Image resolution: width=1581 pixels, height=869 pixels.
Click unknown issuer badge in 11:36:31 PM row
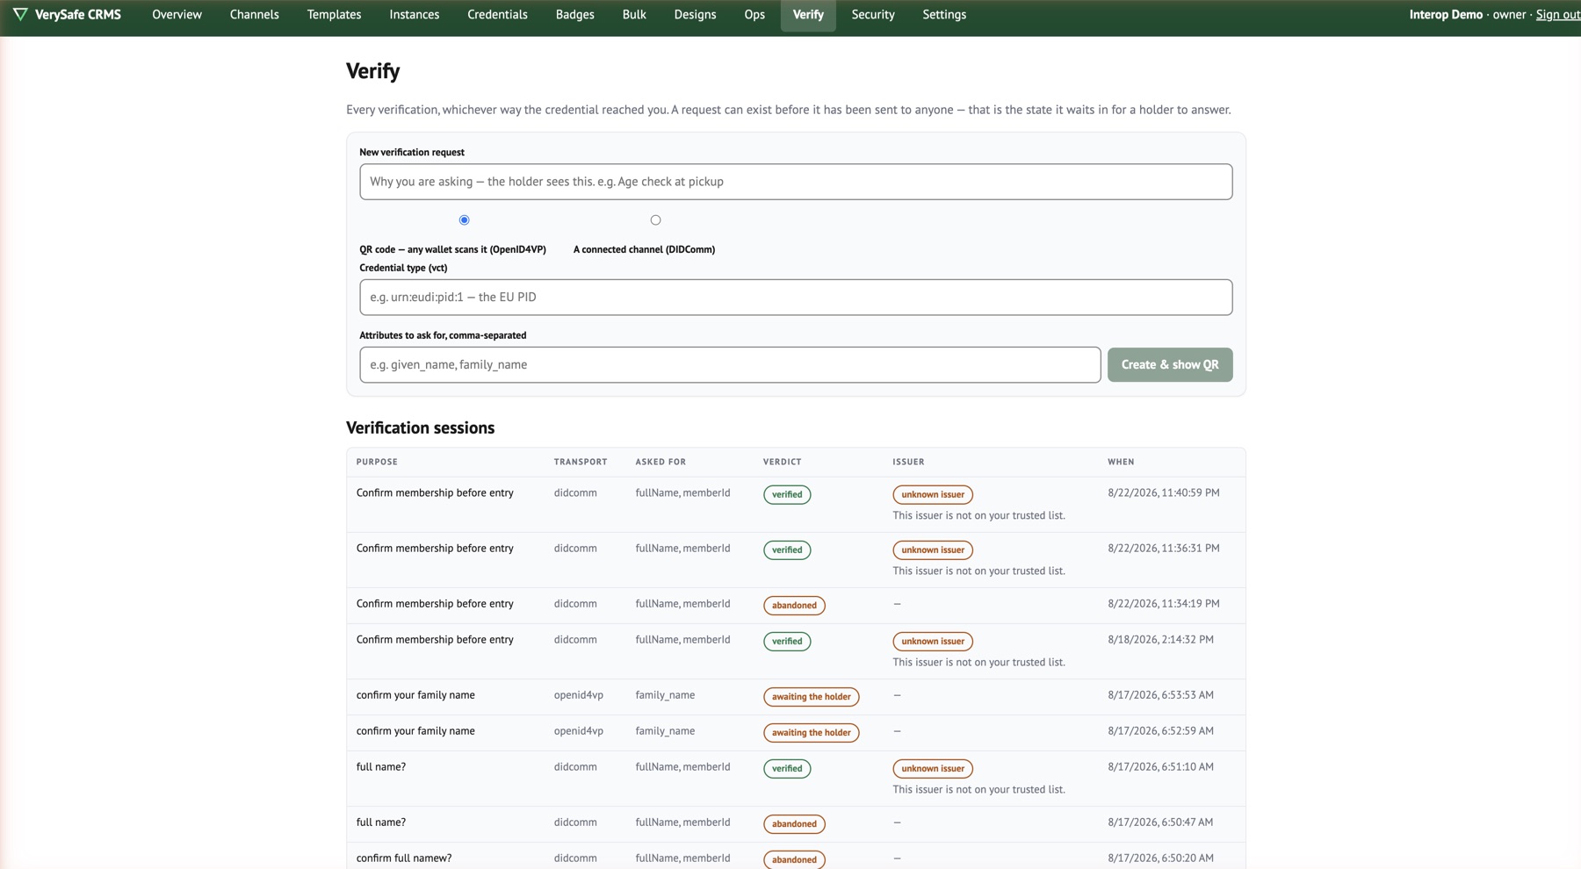tap(933, 549)
